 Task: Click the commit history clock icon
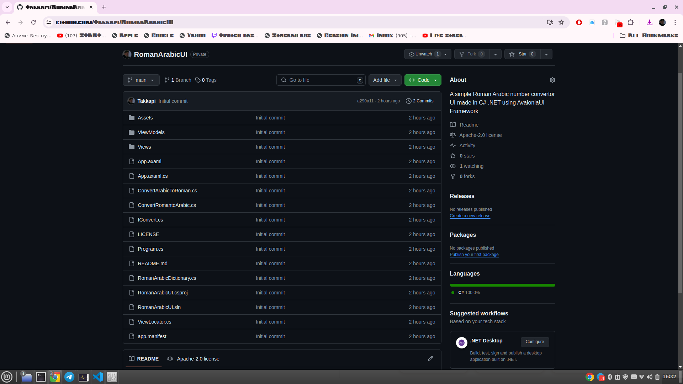pyautogui.click(x=408, y=101)
